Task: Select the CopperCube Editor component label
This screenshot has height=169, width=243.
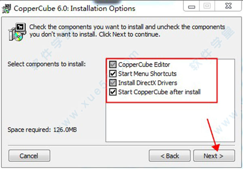Action: [x=144, y=65]
